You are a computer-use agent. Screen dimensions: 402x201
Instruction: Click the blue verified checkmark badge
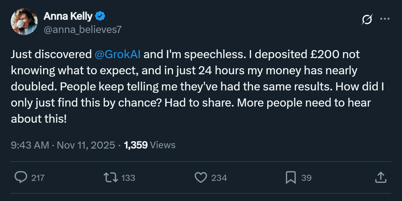pyautogui.click(x=100, y=16)
